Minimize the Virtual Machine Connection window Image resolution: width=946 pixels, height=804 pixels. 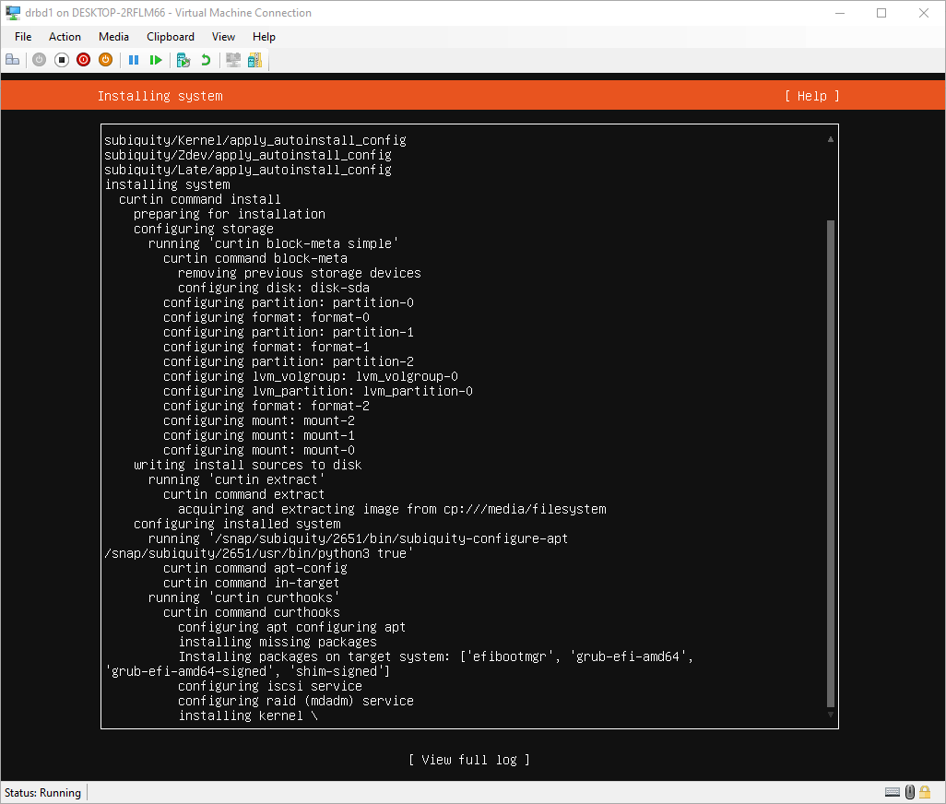[x=840, y=13]
